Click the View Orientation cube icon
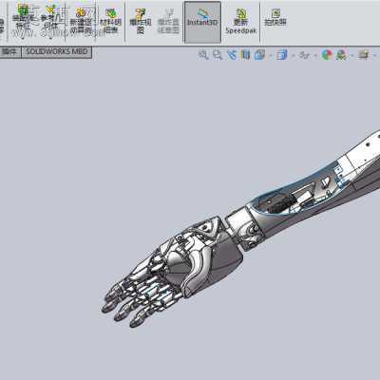This screenshot has width=380, height=380. tap(259, 55)
